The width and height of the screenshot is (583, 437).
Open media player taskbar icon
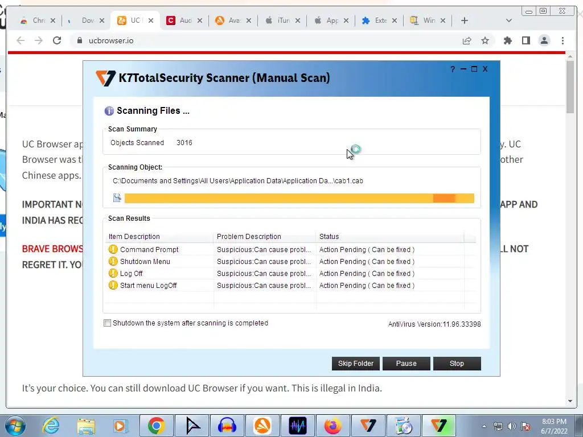pyautogui.click(x=121, y=426)
